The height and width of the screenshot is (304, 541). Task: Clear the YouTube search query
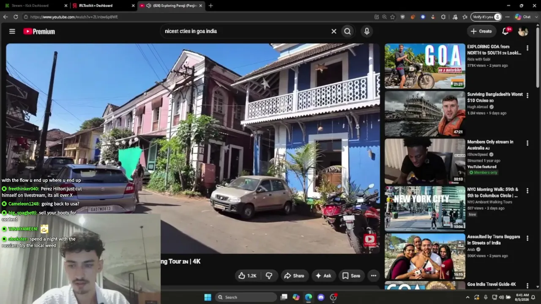[334, 31]
